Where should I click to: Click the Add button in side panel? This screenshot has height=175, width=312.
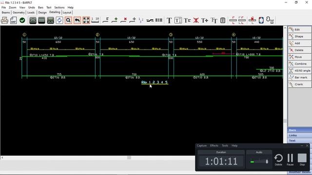click(300, 43)
